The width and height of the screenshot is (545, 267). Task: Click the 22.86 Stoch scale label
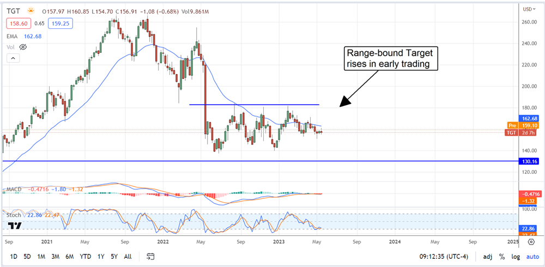click(527, 228)
